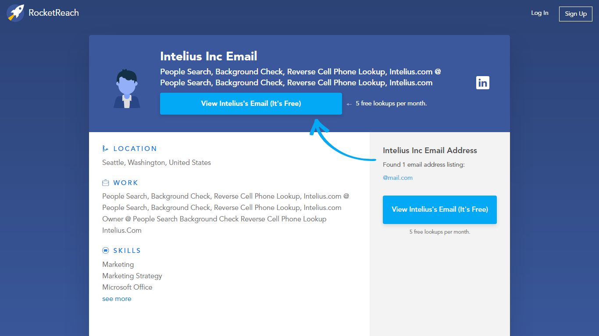
Task: Click the header View Intelius's Email button
Action: coord(251,104)
